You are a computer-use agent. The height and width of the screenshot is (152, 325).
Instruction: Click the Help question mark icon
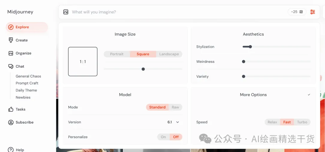coord(11,150)
